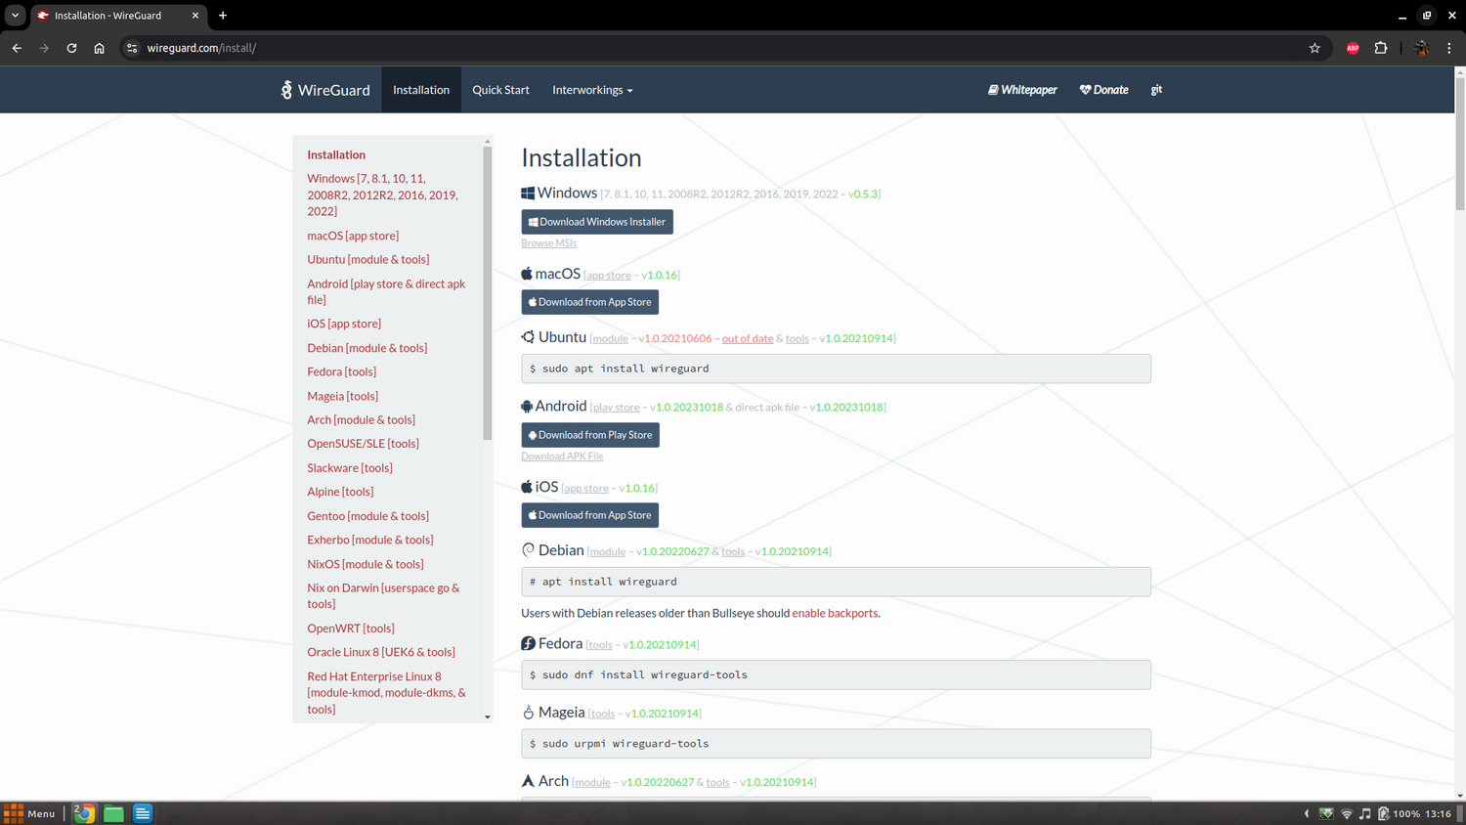Reload the page with refresh icon
The width and height of the screenshot is (1466, 825).
71,48
